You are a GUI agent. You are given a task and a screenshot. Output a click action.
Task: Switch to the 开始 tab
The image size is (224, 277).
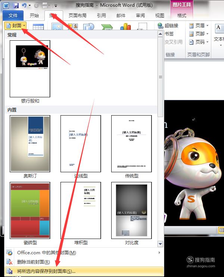(x=34, y=16)
